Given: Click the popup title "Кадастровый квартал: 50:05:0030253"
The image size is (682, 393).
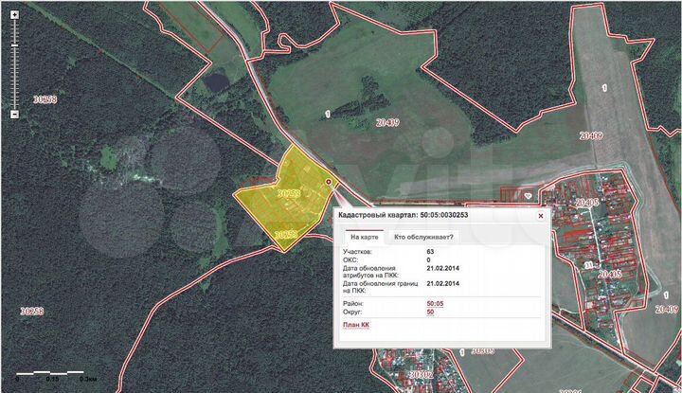Looking at the screenshot, I should point(404,216).
